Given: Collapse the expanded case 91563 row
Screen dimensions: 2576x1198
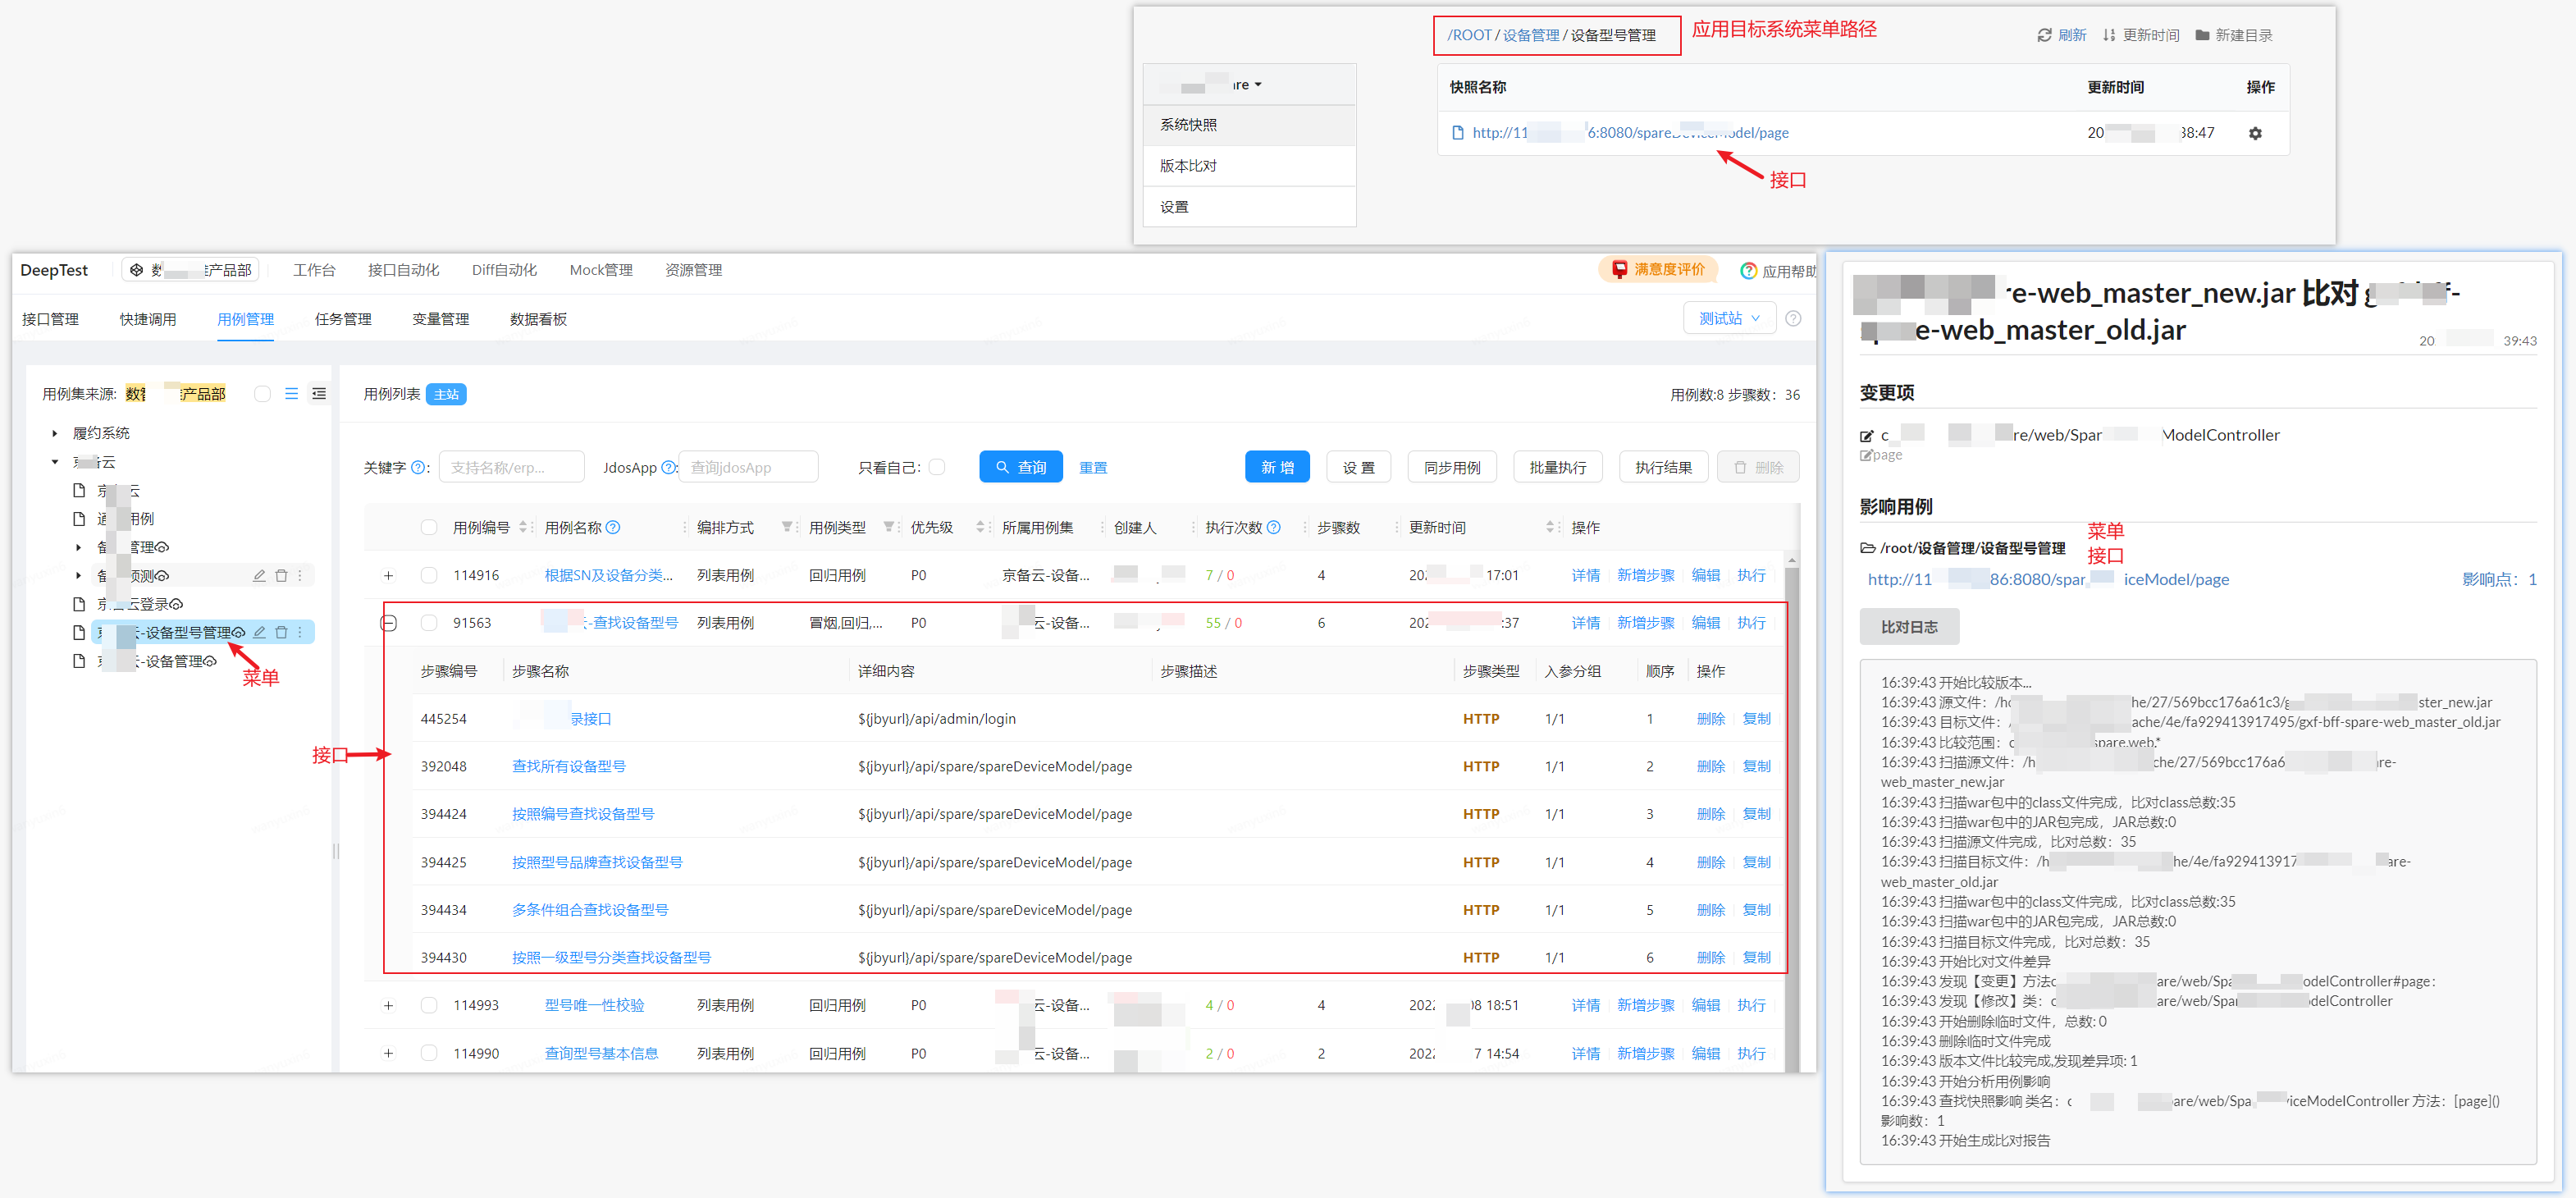Looking at the screenshot, I should point(389,623).
